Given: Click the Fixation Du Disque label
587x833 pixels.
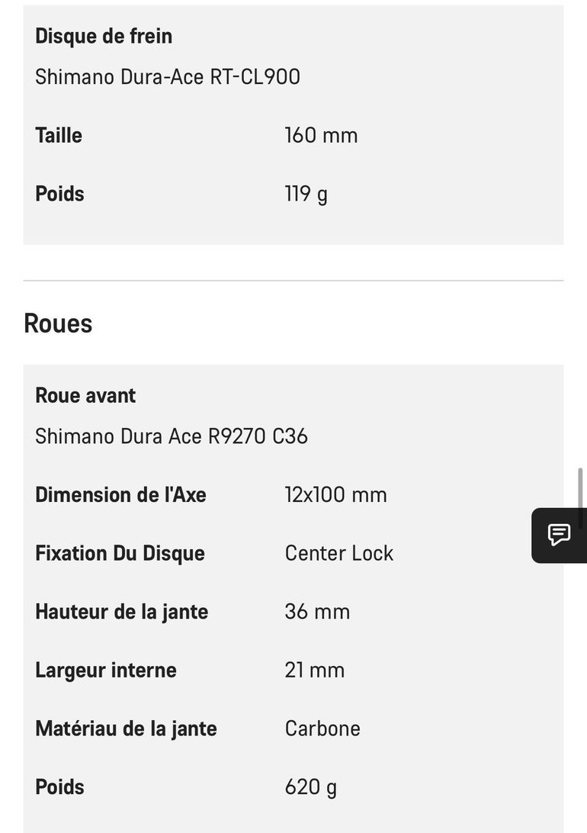Looking at the screenshot, I should (120, 553).
